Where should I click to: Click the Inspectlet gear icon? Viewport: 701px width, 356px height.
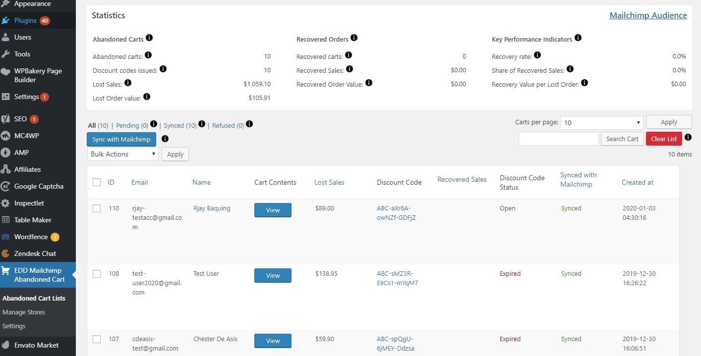coord(5,203)
